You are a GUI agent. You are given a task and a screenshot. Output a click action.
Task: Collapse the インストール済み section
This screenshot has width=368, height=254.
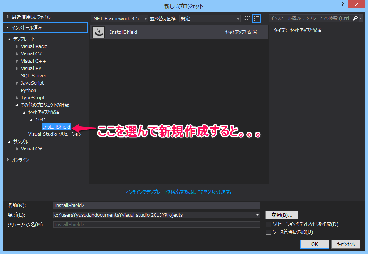8,27
